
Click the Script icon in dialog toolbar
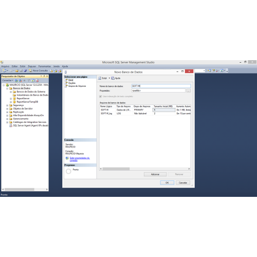(x=100, y=78)
